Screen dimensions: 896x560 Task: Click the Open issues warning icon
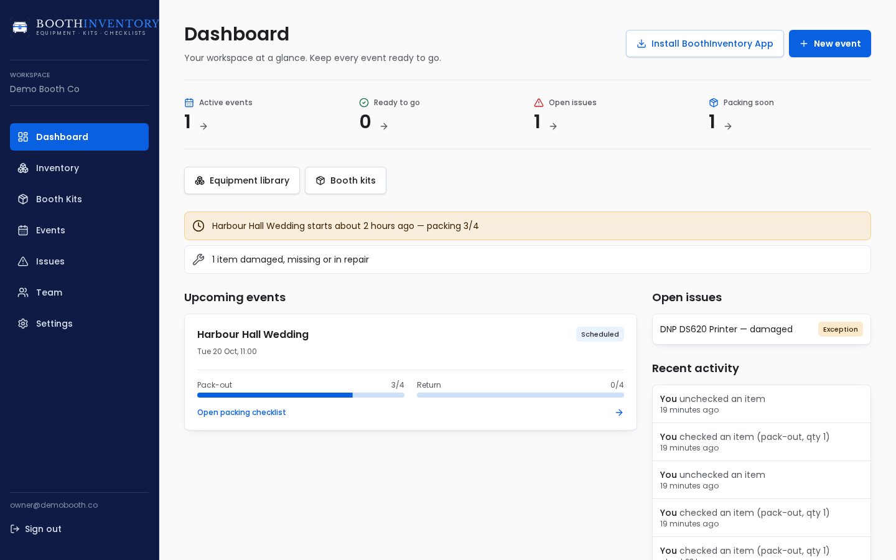pos(539,103)
